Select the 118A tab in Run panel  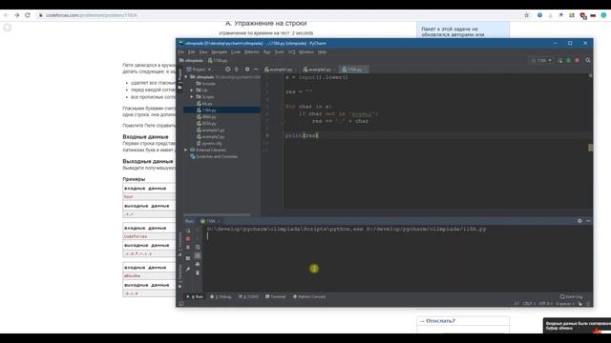[210, 221]
